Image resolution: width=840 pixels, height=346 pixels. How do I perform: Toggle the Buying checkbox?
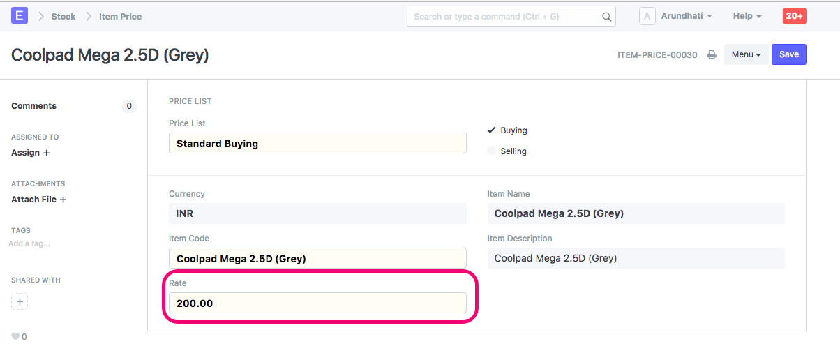[492, 130]
